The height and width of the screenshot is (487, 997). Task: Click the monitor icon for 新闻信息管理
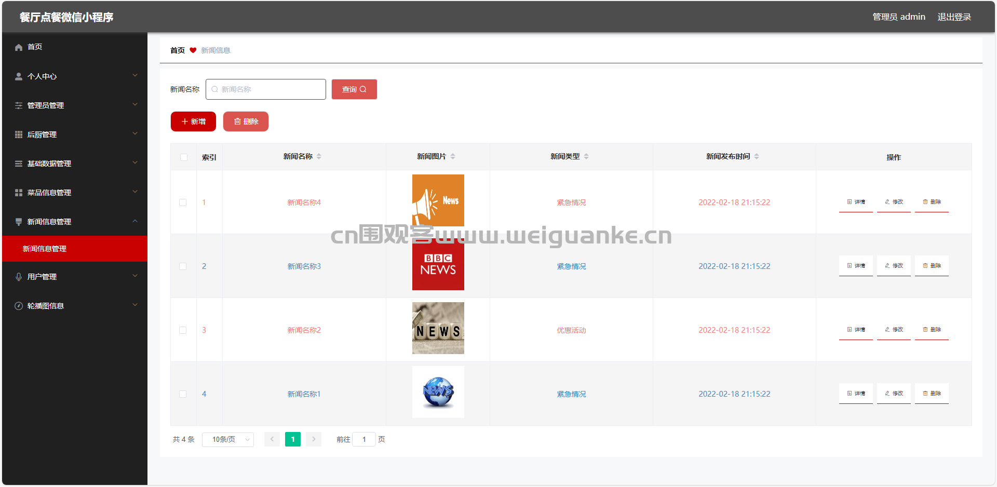19,222
